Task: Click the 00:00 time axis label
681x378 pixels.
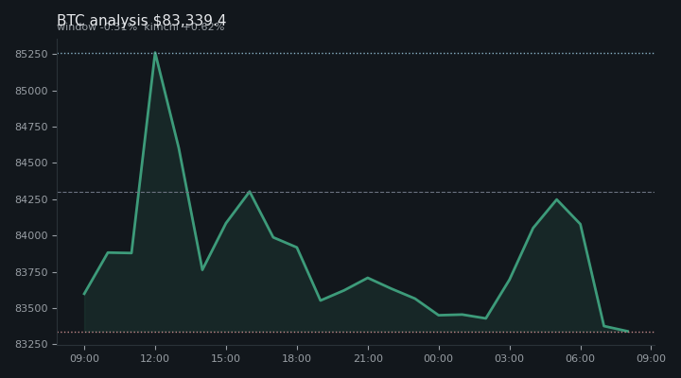Action: (439, 358)
